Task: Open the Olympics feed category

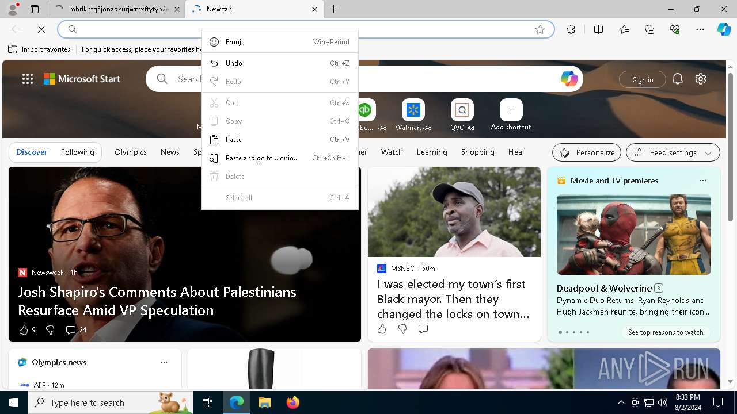Action: click(131, 152)
